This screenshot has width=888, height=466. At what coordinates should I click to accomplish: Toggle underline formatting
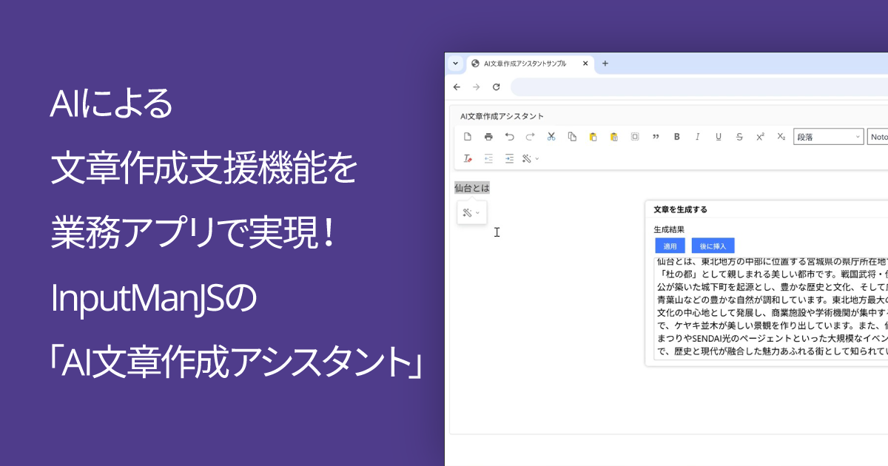[x=718, y=137]
